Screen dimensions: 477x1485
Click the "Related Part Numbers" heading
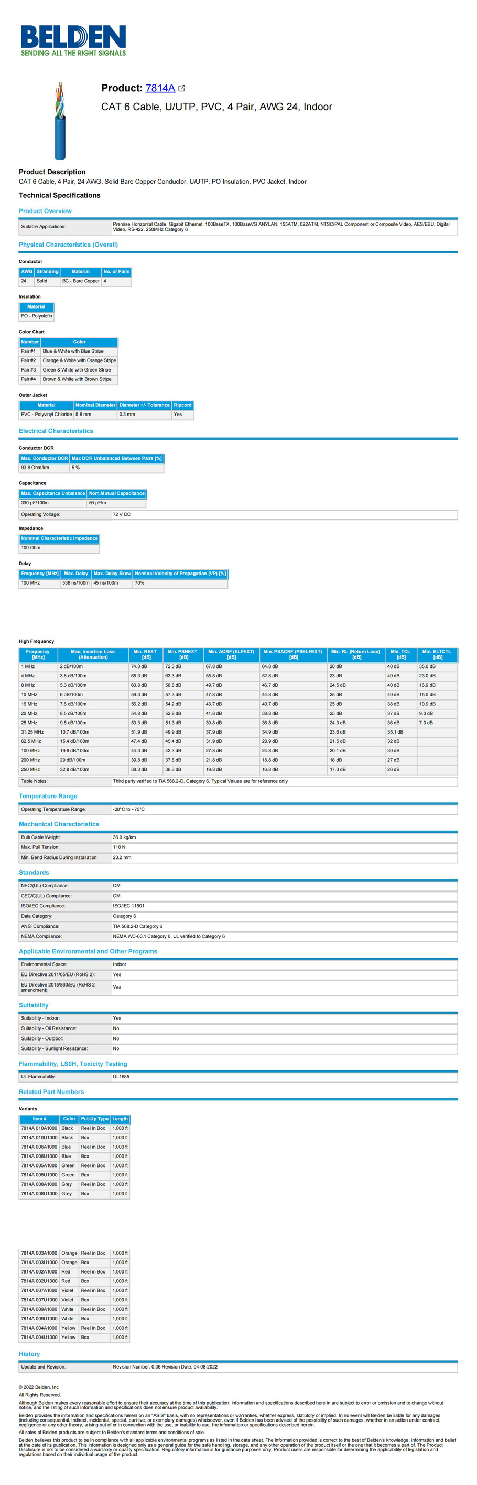[51, 1092]
